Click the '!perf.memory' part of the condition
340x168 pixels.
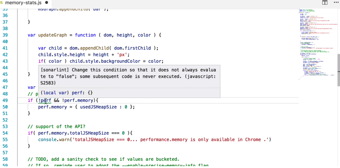coord(78,101)
